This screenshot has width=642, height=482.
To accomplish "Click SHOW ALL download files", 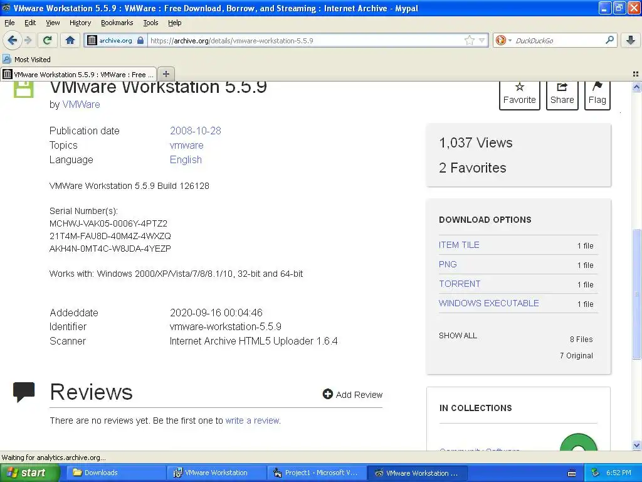I will click(458, 335).
